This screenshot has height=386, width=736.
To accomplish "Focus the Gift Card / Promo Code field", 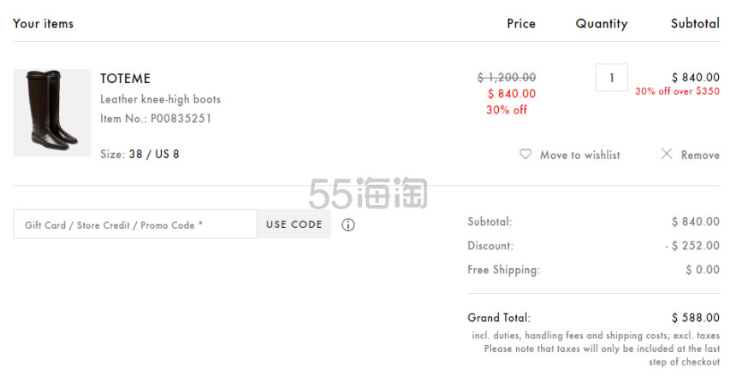I will (x=134, y=225).
